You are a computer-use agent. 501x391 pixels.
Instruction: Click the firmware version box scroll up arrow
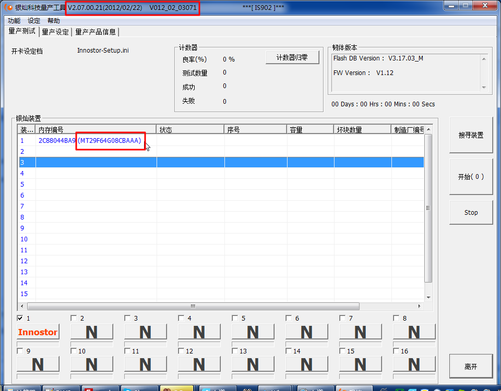484,59
